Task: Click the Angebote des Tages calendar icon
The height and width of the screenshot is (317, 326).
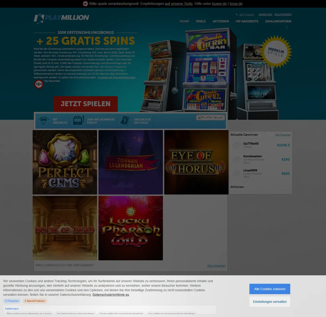Action: tap(125, 121)
